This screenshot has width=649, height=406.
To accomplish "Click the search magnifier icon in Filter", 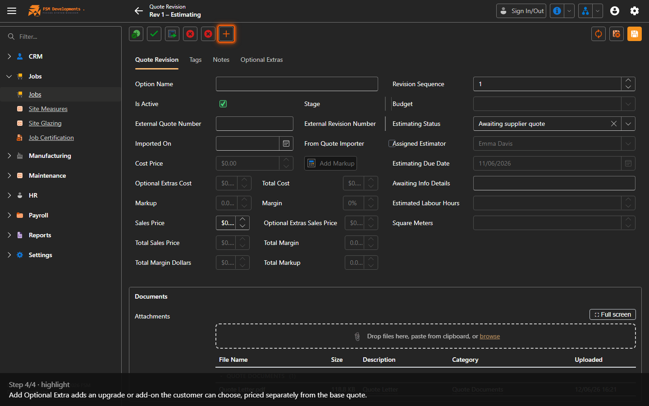I will pos(11,37).
